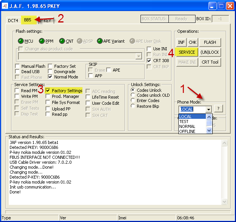
Task: Toggle the MCU green indicator
Action: pyautogui.click(x=21, y=41)
